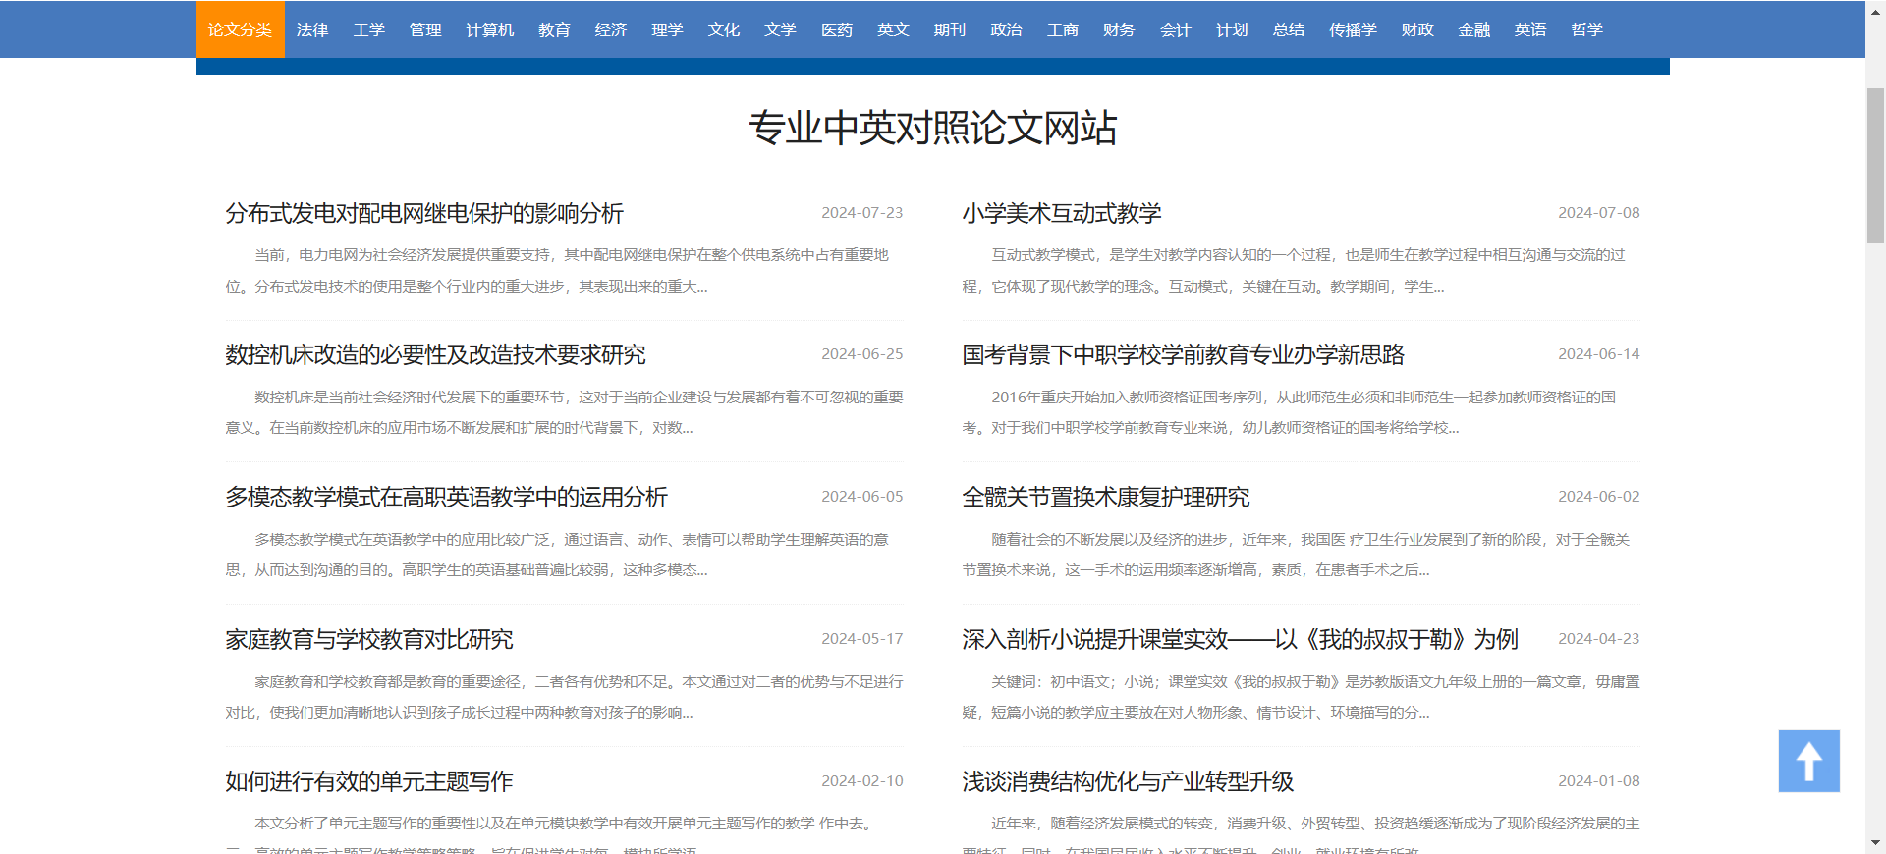The image size is (1886, 854).
Task: Click the date 2024-05-17
Action: tap(862, 638)
